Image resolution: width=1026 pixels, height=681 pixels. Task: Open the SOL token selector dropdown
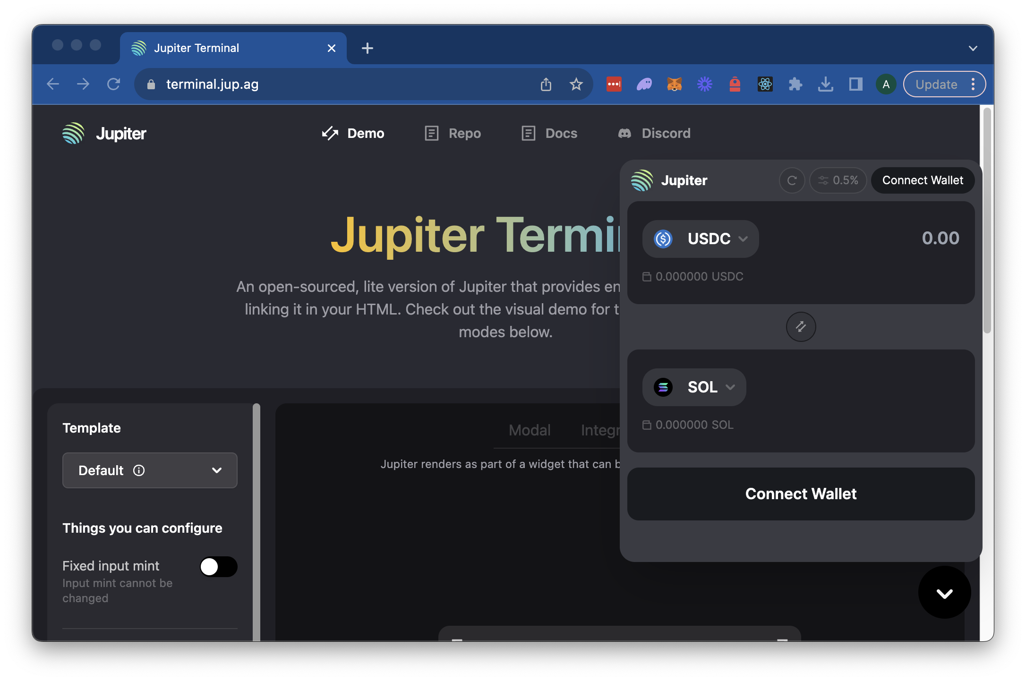(694, 387)
